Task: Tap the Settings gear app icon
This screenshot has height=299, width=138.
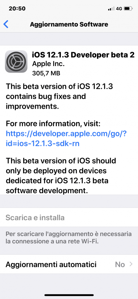Action: (16, 61)
